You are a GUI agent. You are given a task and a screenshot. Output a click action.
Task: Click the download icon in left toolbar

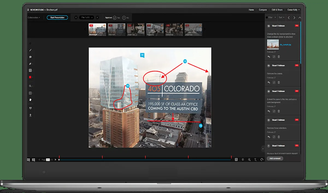click(x=30, y=115)
